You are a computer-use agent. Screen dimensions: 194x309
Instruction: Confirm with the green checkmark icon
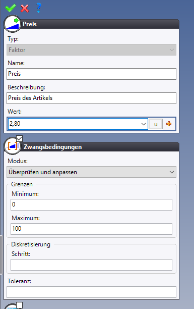point(11,8)
